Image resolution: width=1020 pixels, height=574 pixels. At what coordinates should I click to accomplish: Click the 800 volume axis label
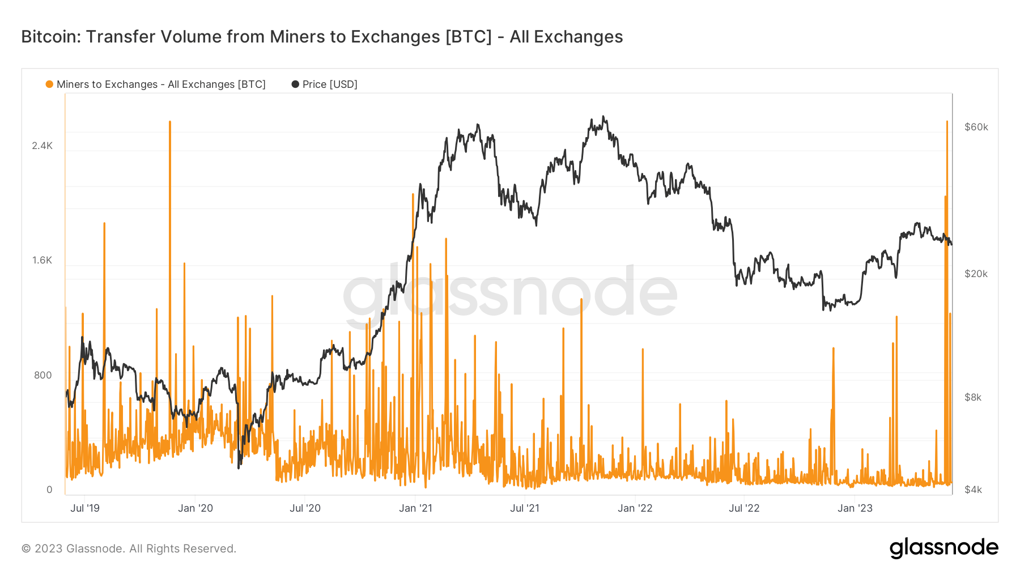pyautogui.click(x=42, y=375)
